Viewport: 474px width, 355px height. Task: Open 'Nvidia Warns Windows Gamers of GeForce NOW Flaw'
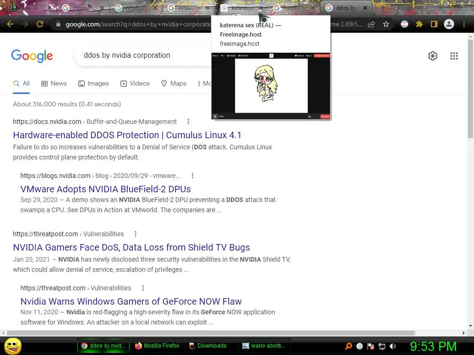[131, 301]
